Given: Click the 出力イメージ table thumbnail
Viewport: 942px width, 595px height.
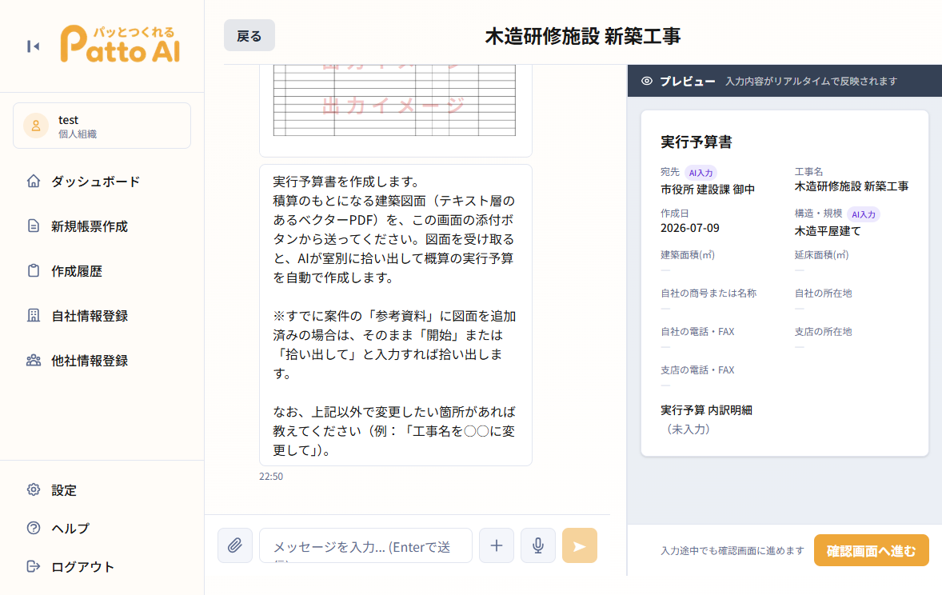Looking at the screenshot, I should click(394, 101).
